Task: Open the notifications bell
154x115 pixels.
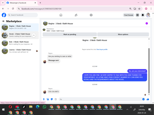Action: click(143, 15)
